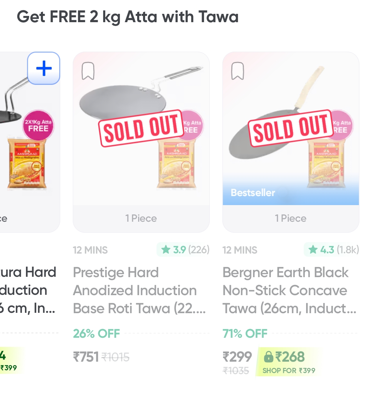Click the lock icon beside ₹268
The height and width of the screenshot is (397, 374).
[268, 356]
